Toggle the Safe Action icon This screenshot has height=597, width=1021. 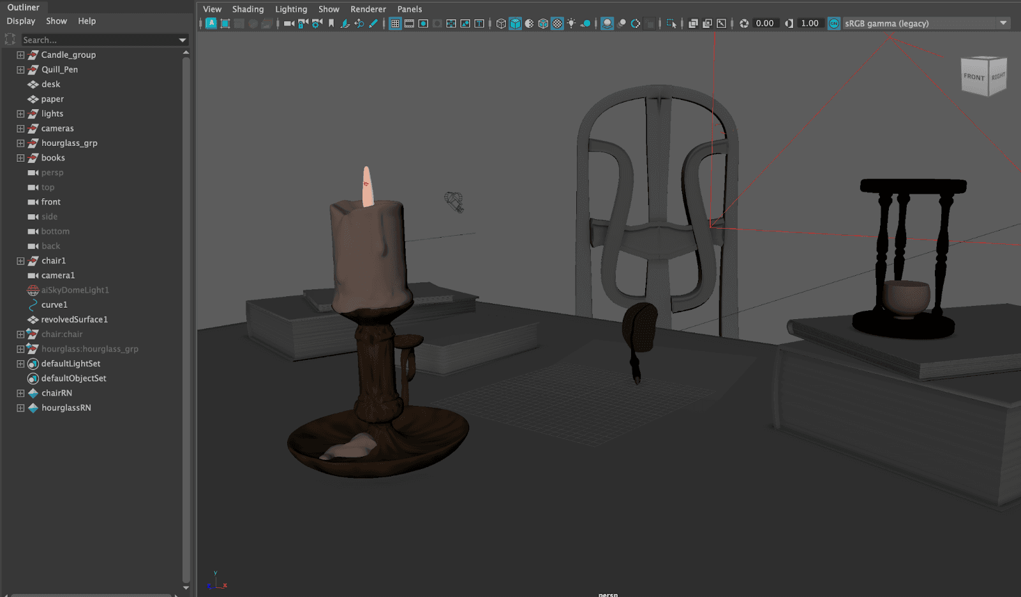[465, 24]
